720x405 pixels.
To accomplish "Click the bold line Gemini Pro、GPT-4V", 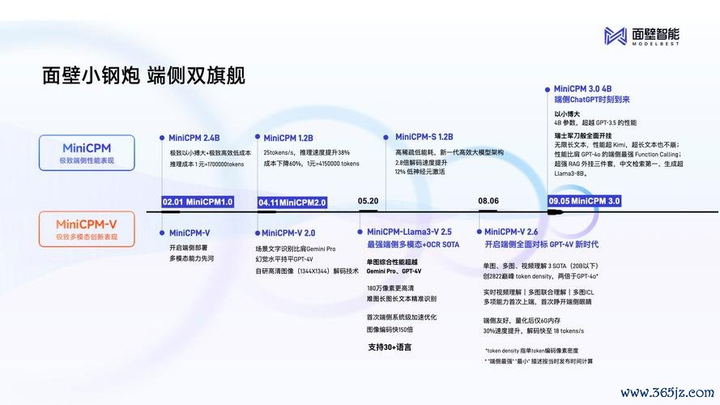I will 394,271.
